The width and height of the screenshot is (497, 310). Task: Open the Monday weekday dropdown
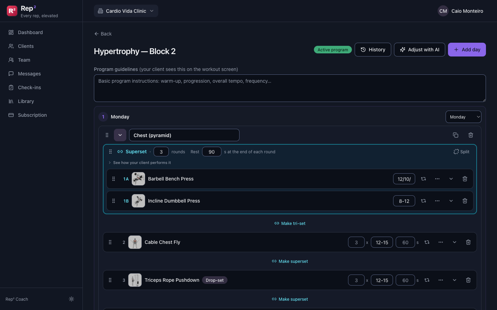[463, 117]
